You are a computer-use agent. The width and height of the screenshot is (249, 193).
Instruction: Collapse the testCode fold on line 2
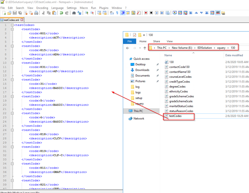[12, 29]
